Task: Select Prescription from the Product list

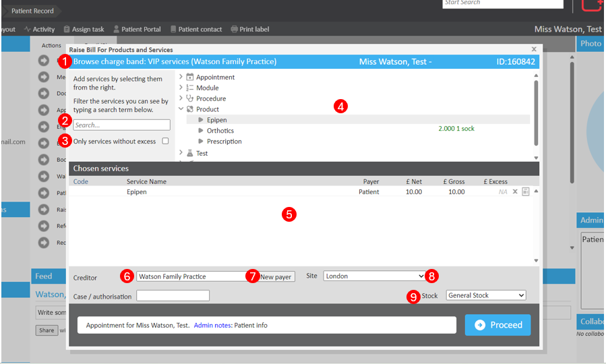Action: coord(224,142)
